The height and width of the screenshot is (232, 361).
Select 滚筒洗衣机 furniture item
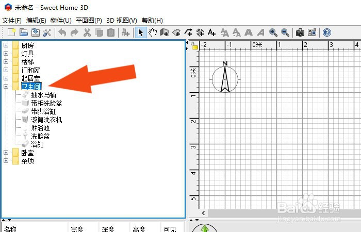click(46, 120)
